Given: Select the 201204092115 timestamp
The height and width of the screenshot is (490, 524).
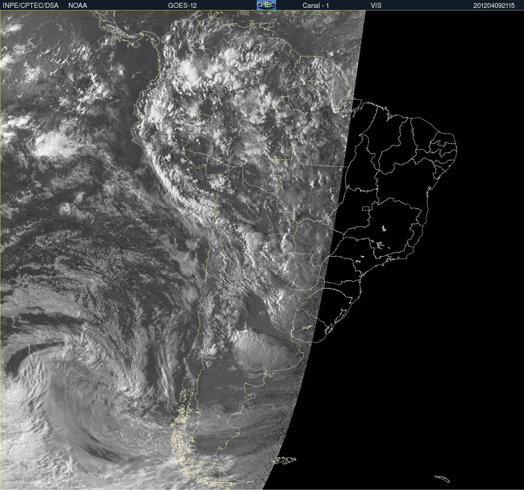Looking at the screenshot, I should pos(494,6).
